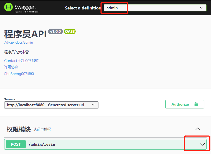The height and width of the screenshot is (154, 211).
Task: Click the Contact 书生007邮箱 link
Action: (21, 61)
